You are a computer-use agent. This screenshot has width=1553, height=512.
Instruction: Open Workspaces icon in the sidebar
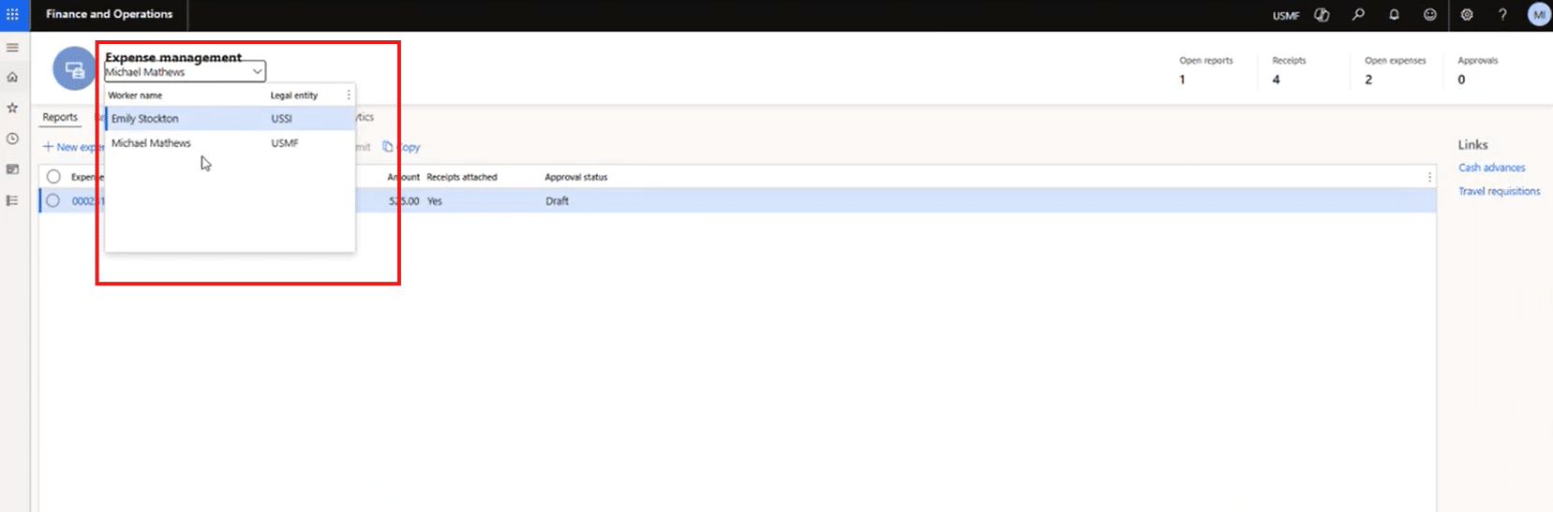click(12, 169)
